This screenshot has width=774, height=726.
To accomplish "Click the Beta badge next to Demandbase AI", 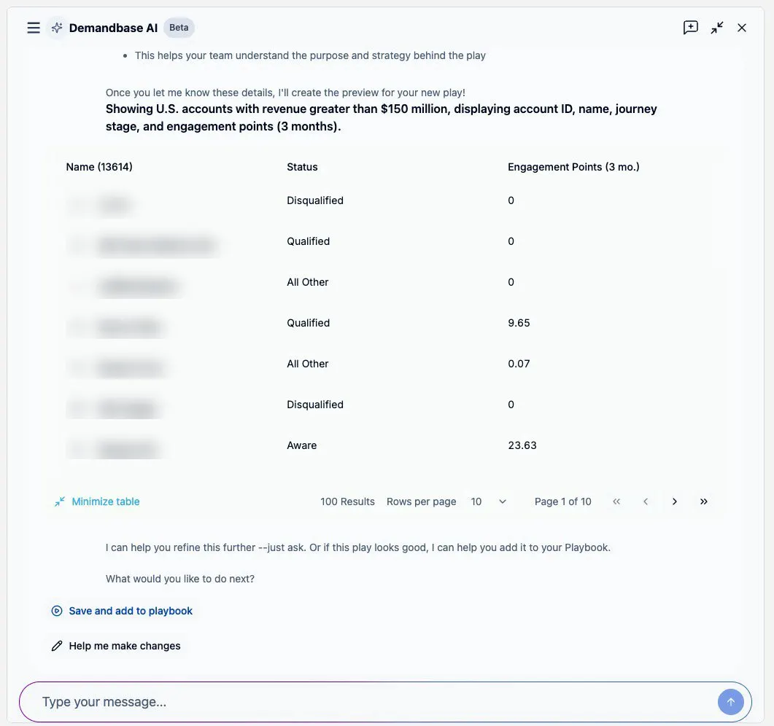I will point(179,27).
